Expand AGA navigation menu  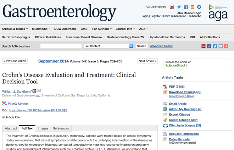144,29
